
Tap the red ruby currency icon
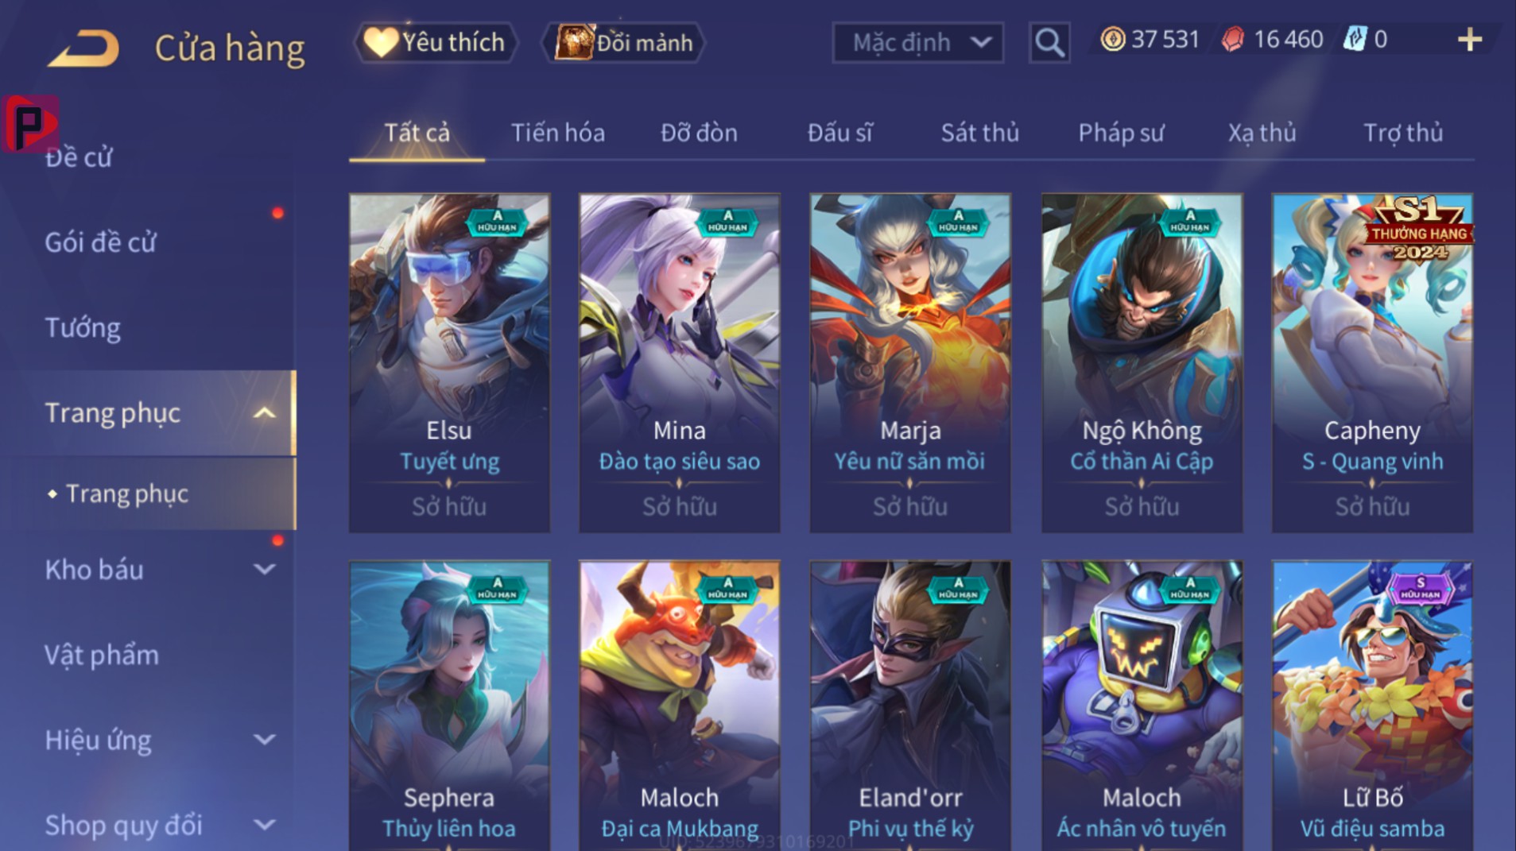point(1233,39)
